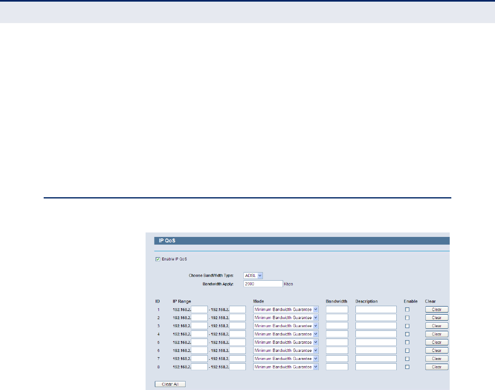Click the Clear button for rule ID 6
495x390 pixels.
[436, 350]
